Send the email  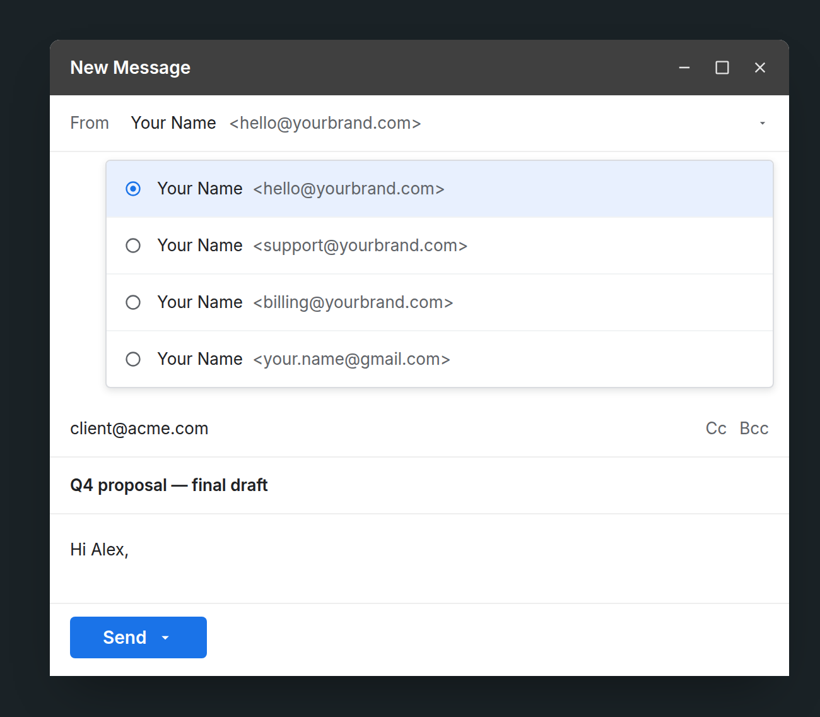pyautogui.click(x=125, y=637)
